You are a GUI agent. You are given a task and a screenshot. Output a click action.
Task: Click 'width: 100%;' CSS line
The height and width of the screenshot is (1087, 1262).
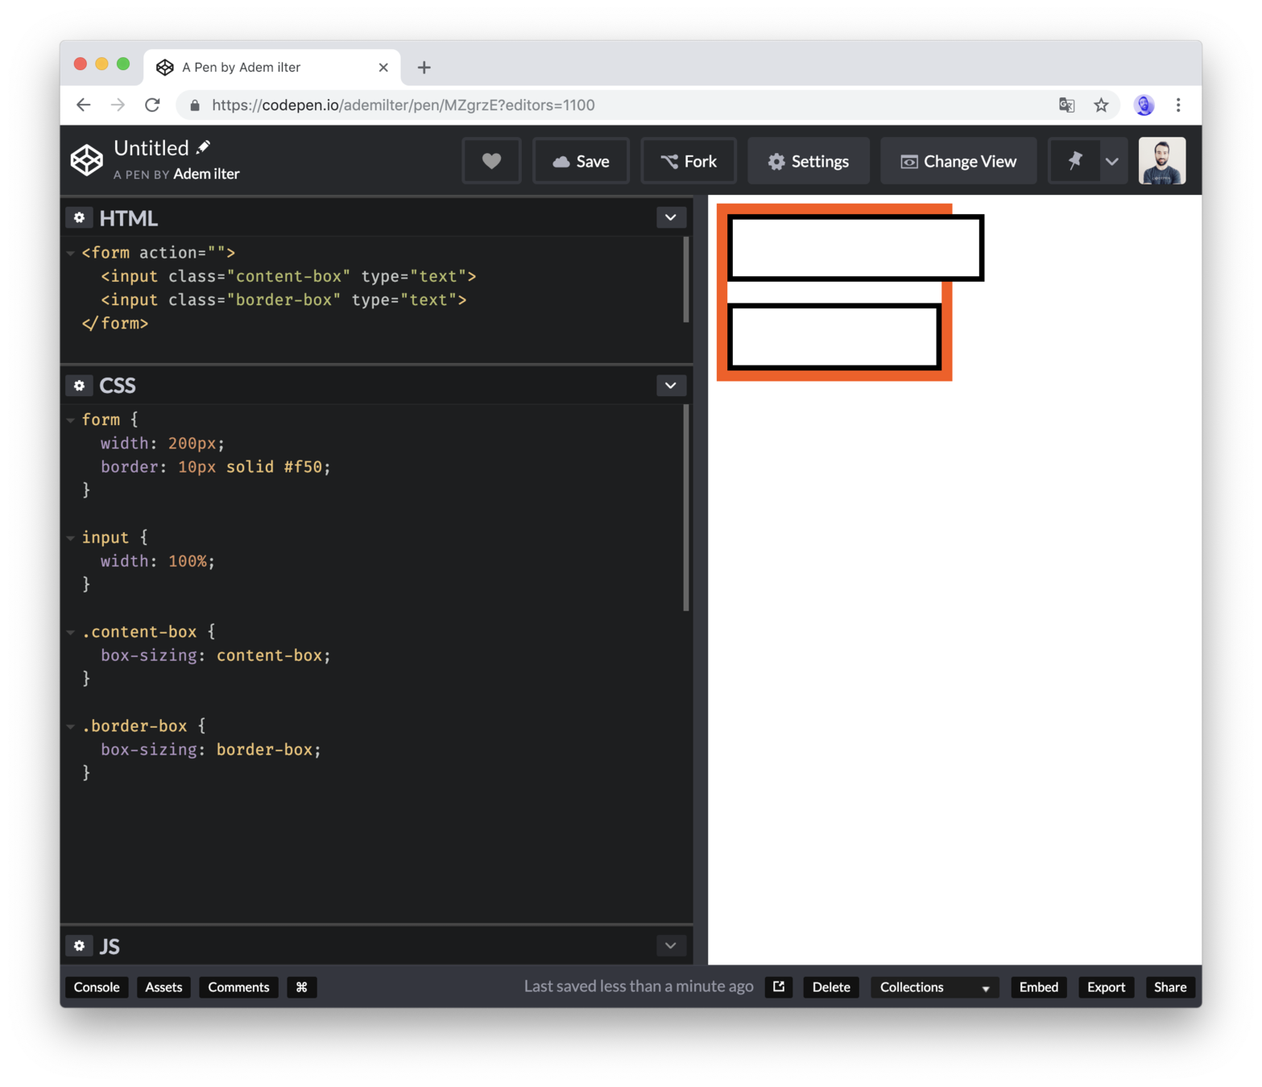(158, 561)
